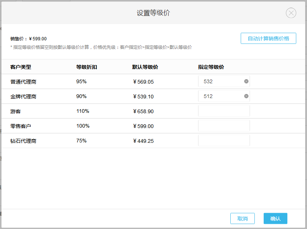This screenshot has height=229, width=307.
Task: Click the 零售客户 specified price input field
Action: (x=224, y=125)
